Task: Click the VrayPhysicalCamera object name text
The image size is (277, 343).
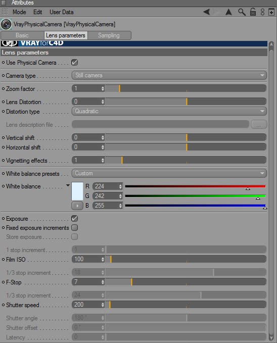Action: tap(64, 24)
